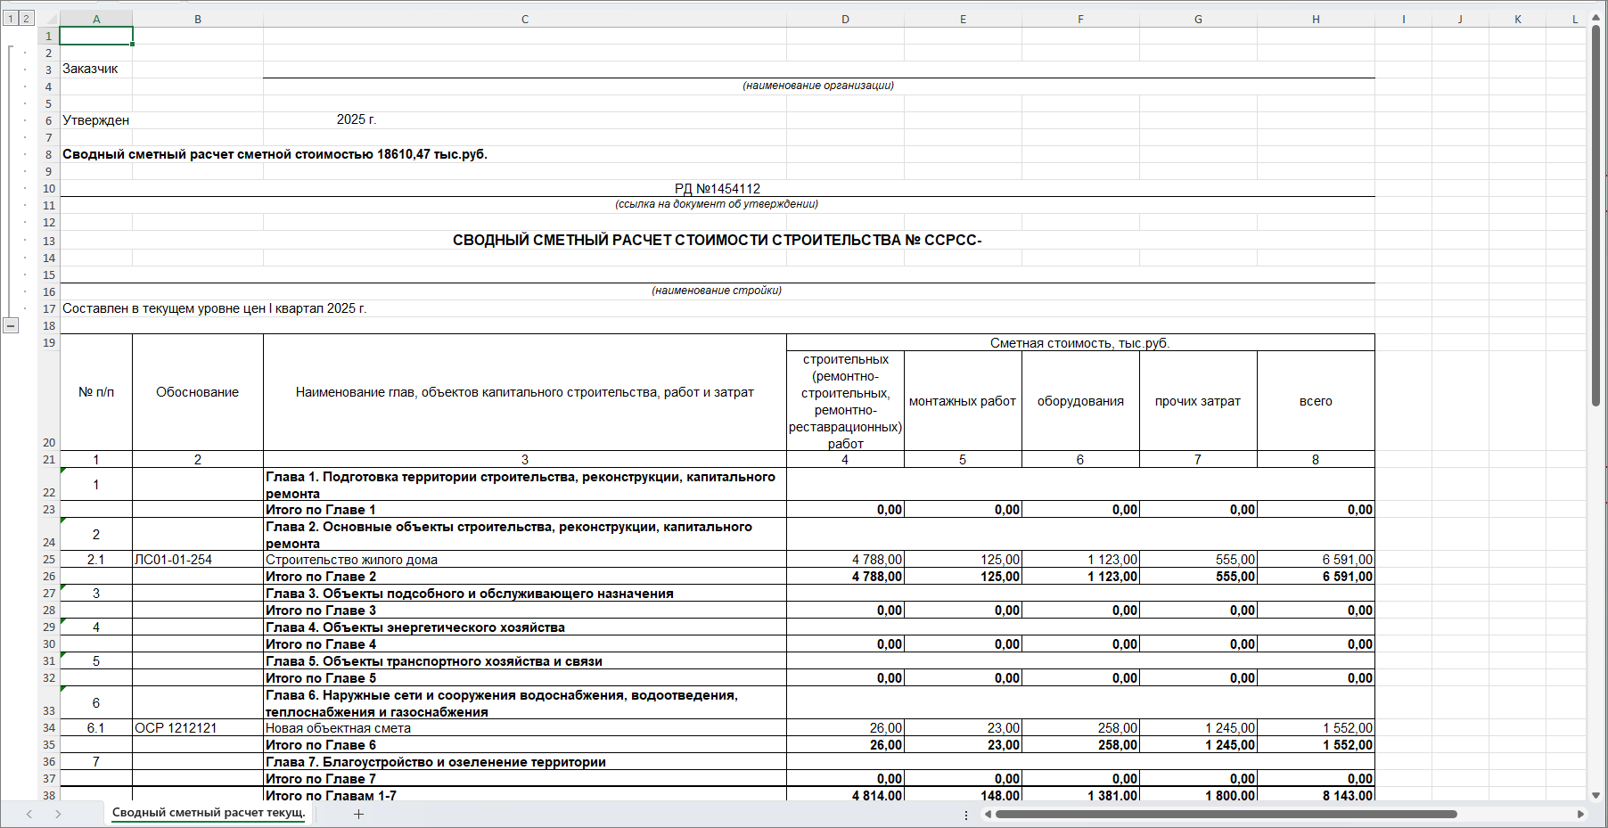Add a new worksheet with the plus icon

pos(358,814)
